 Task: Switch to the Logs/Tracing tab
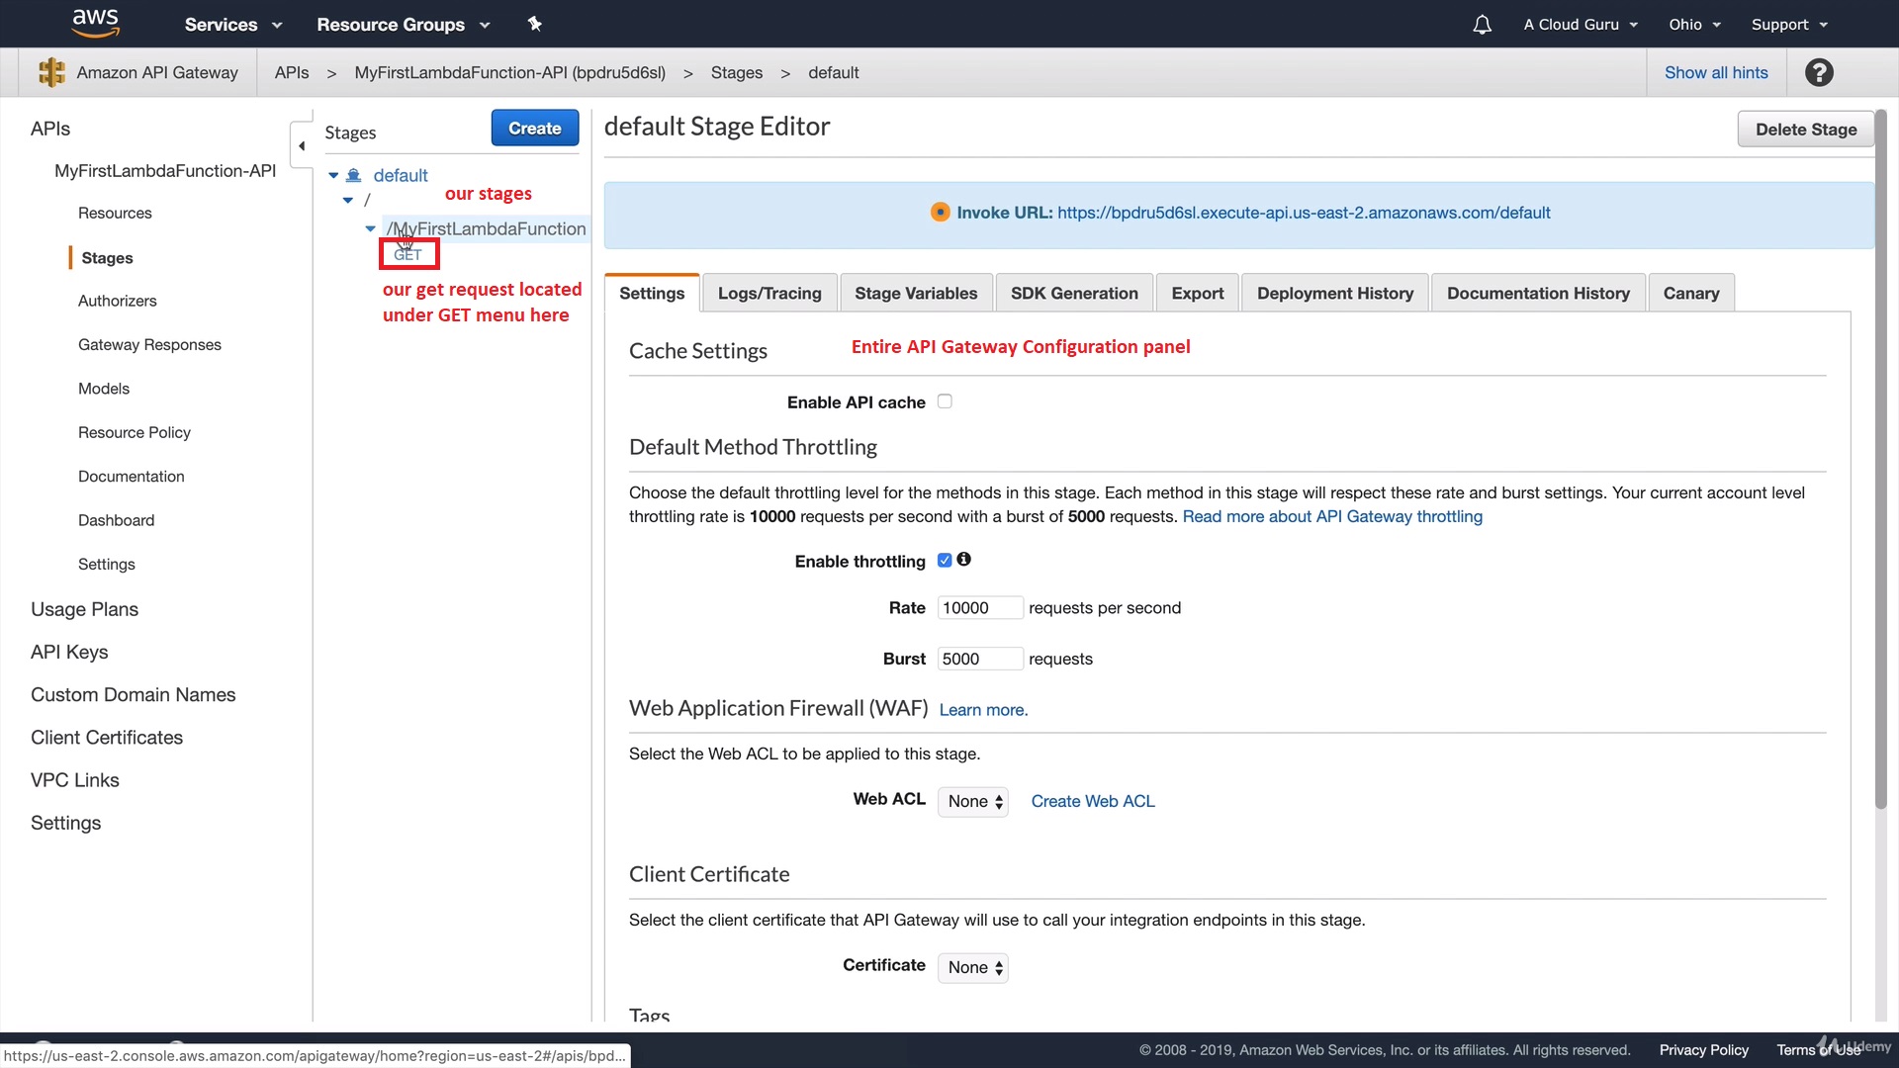(769, 294)
